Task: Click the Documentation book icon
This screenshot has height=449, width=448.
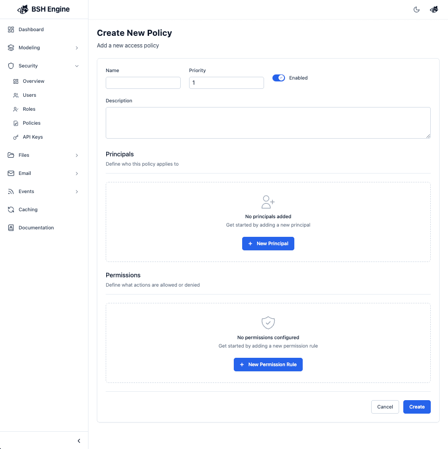Action: tap(11, 228)
